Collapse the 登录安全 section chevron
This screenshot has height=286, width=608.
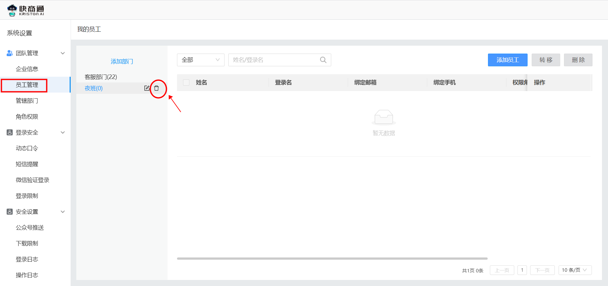pyautogui.click(x=63, y=133)
